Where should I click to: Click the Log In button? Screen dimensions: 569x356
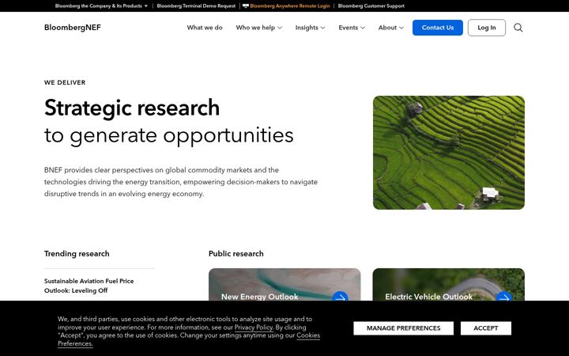pyautogui.click(x=487, y=28)
